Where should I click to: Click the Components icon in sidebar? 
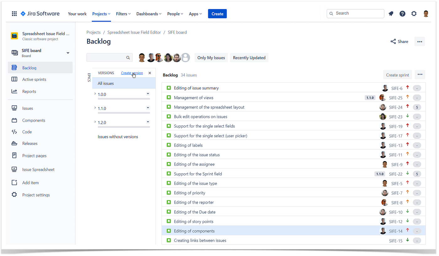[x=14, y=120]
